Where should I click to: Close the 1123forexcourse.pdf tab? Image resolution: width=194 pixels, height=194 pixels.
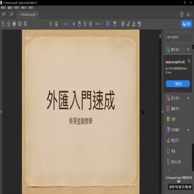click(x=37, y=14)
